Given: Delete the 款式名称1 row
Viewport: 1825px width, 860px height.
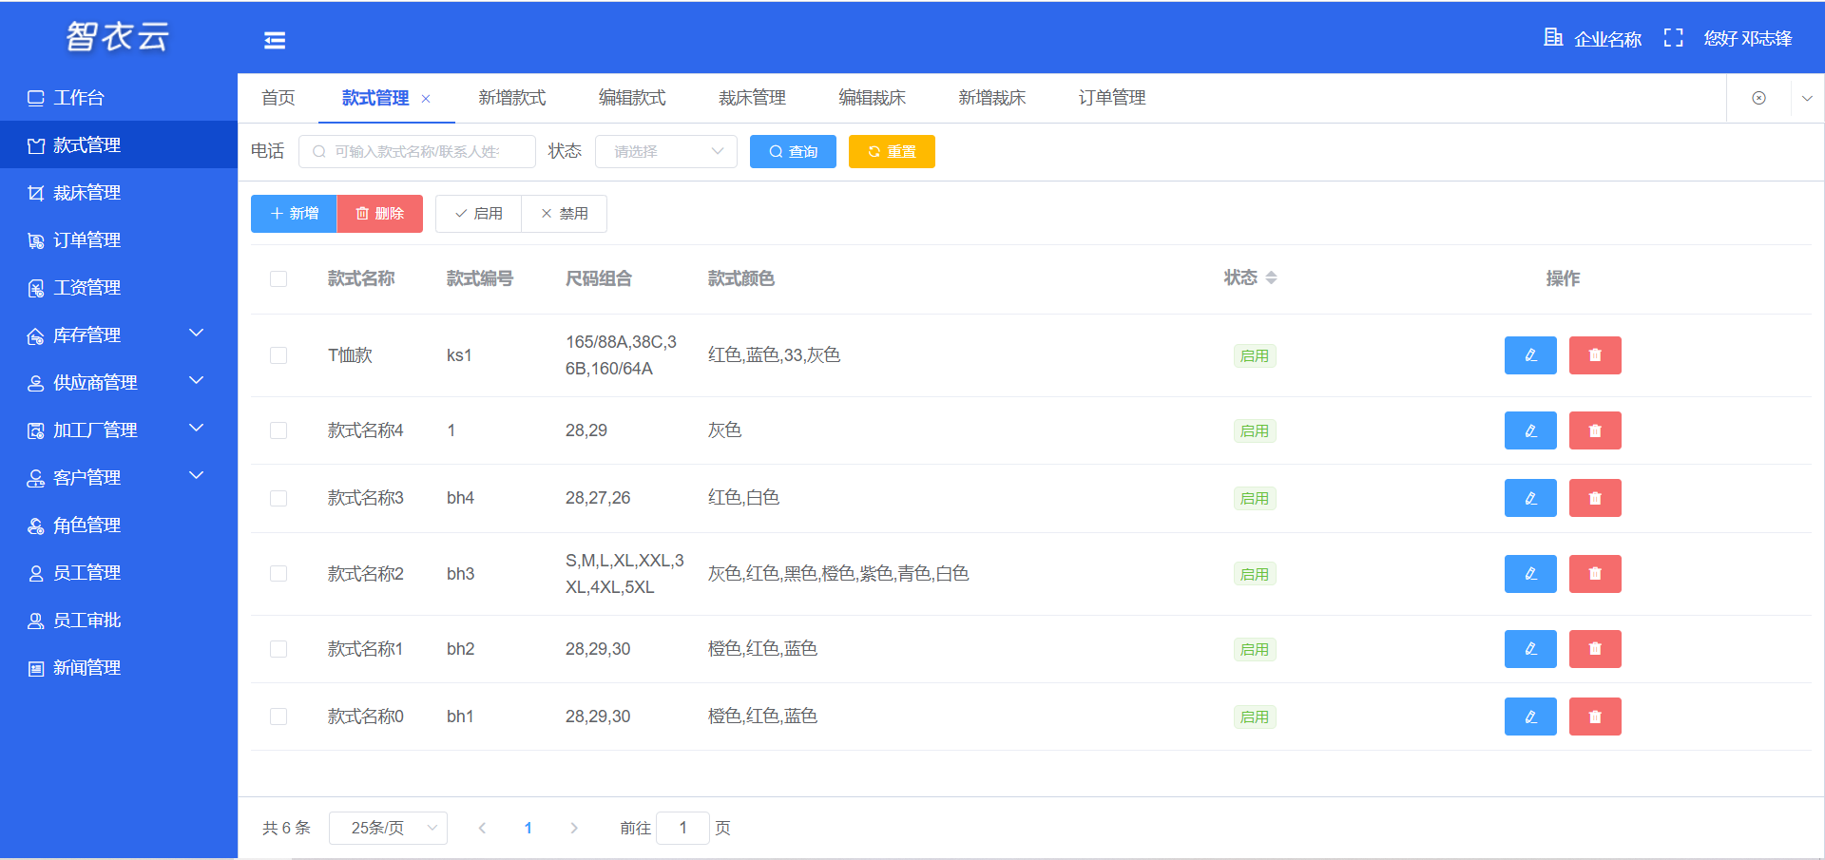Looking at the screenshot, I should pyautogui.click(x=1595, y=649).
